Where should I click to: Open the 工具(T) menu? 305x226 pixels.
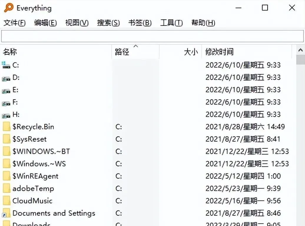171,23
